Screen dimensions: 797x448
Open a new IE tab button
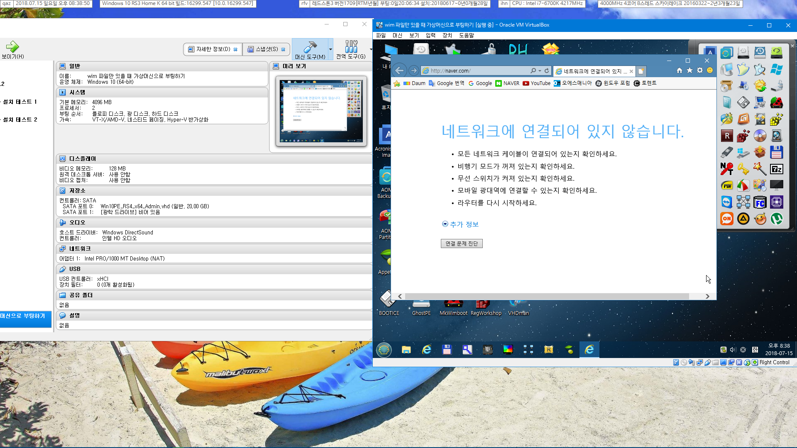641,71
